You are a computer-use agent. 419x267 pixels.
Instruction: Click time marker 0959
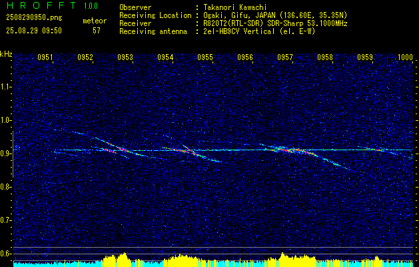(365, 57)
